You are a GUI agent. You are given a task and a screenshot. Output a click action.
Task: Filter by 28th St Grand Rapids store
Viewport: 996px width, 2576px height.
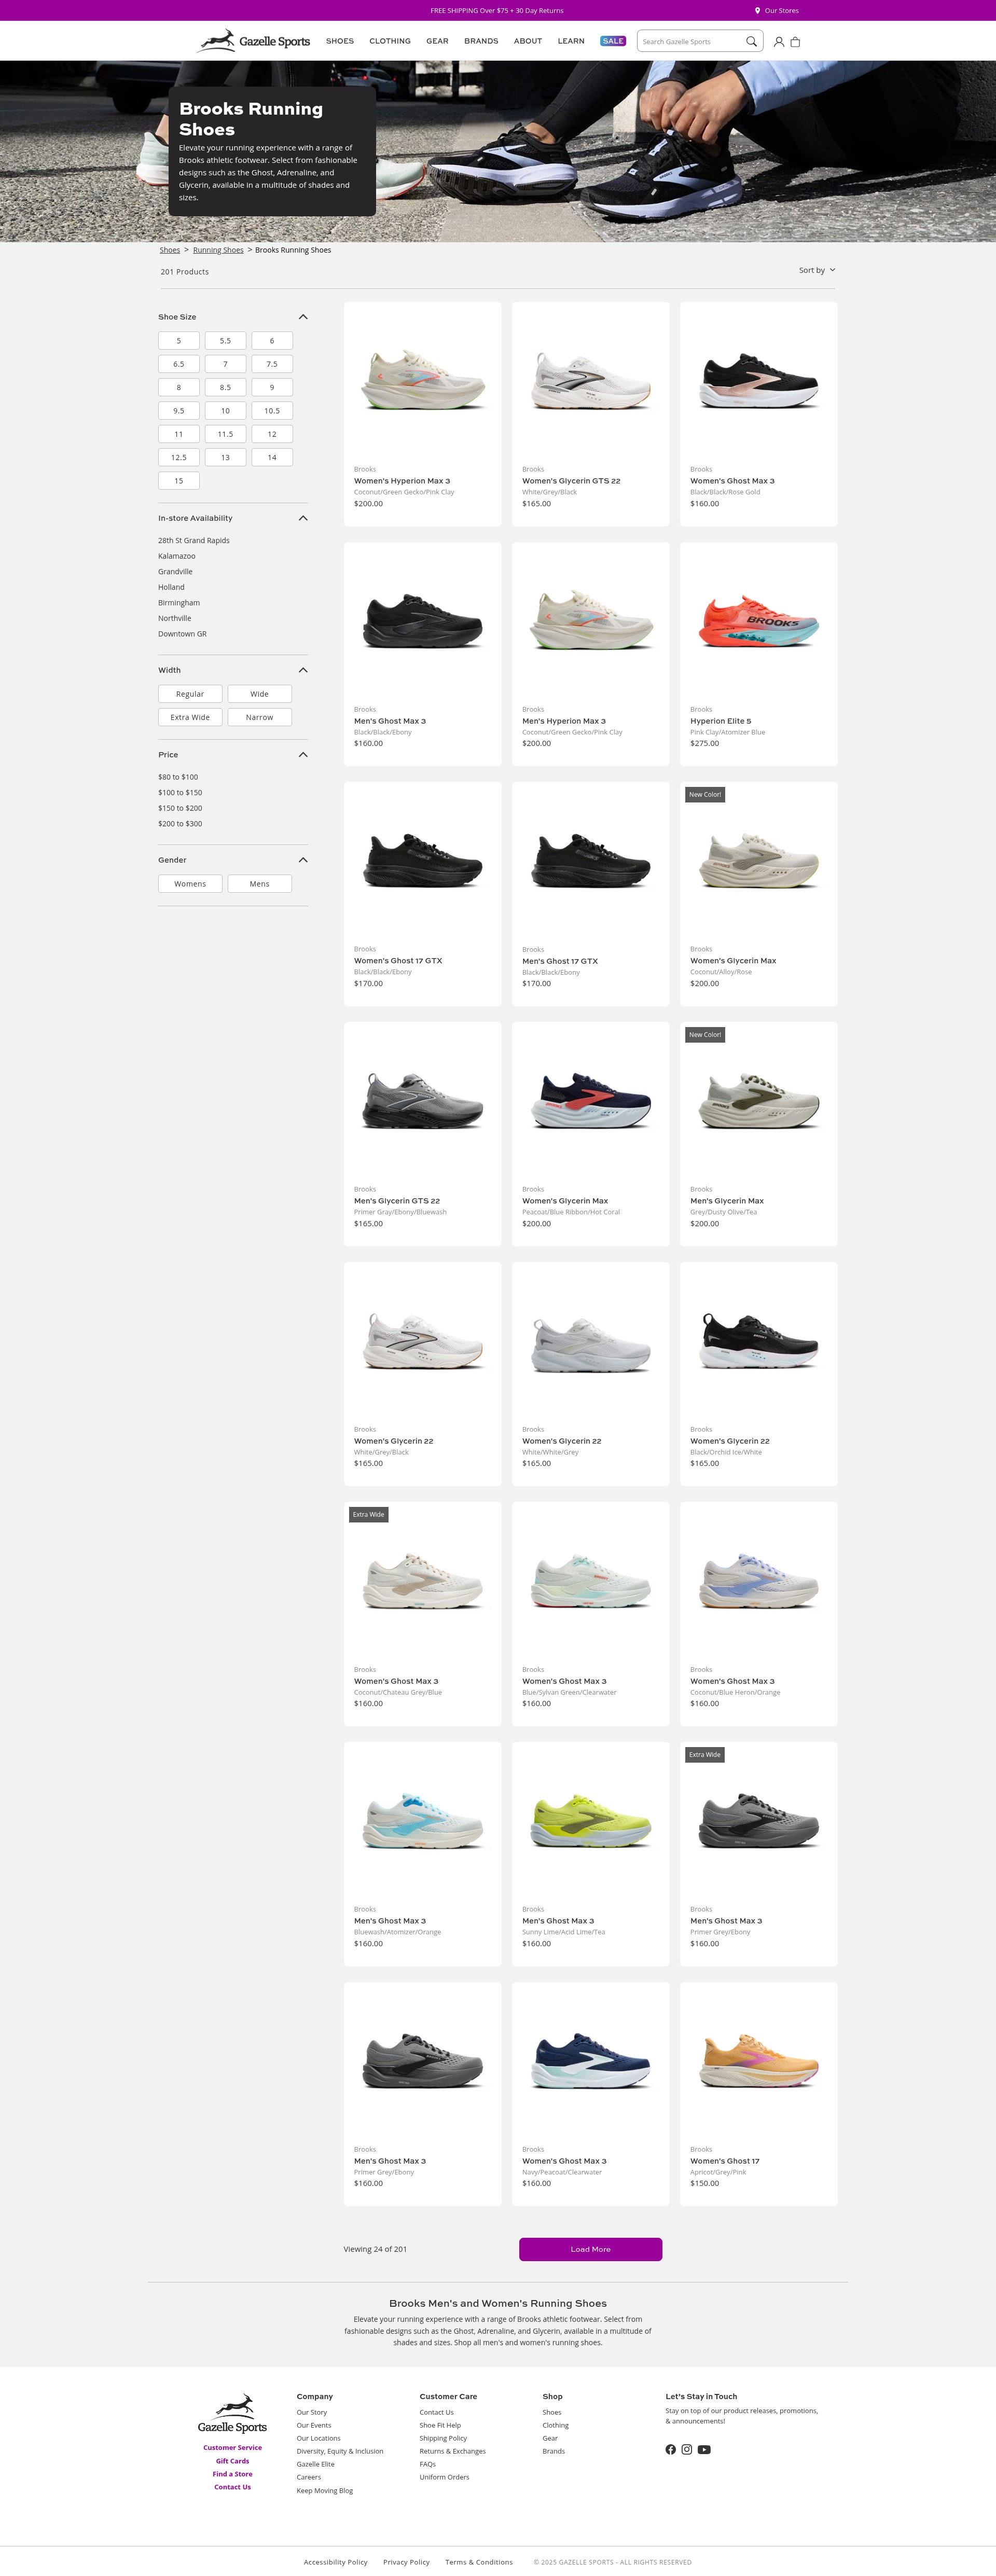pos(194,541)
